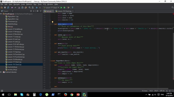
Task: Click the Forward navigation arrow icon
Action: [x=40, y=8]
